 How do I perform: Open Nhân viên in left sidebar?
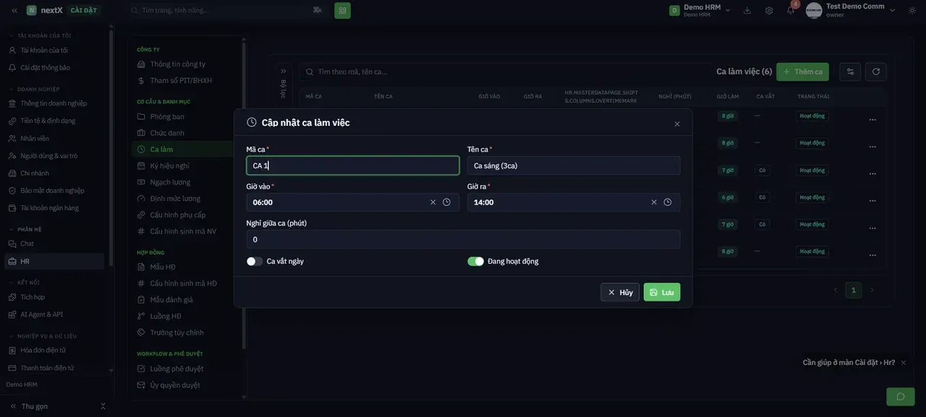pyautogui.click(x=35, y=138)
